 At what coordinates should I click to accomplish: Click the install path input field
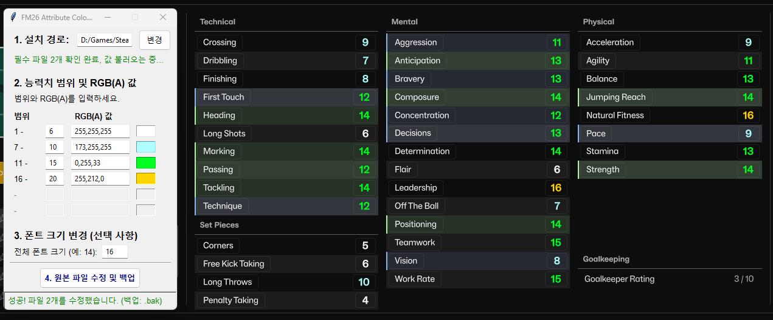coord(105,40)
